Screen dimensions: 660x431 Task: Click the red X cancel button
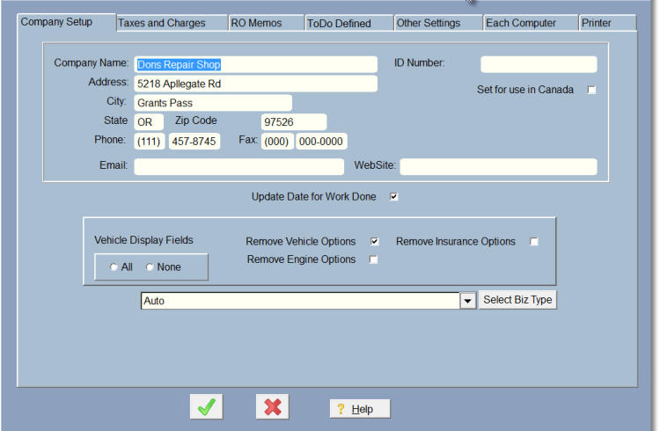tap(273, 407)
